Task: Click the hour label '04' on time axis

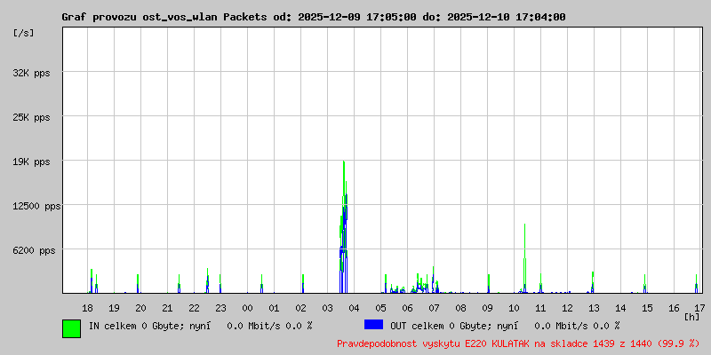Action: (x=354, y=308)
